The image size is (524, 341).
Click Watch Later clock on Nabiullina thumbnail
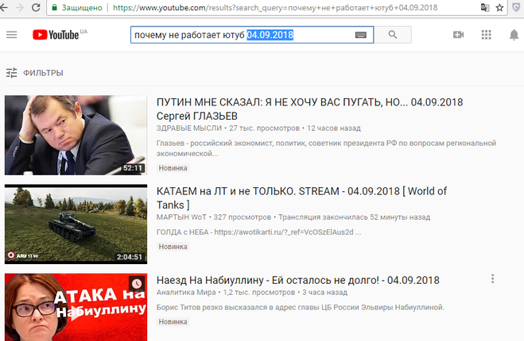pyautogui.click(x=137, y=284)
